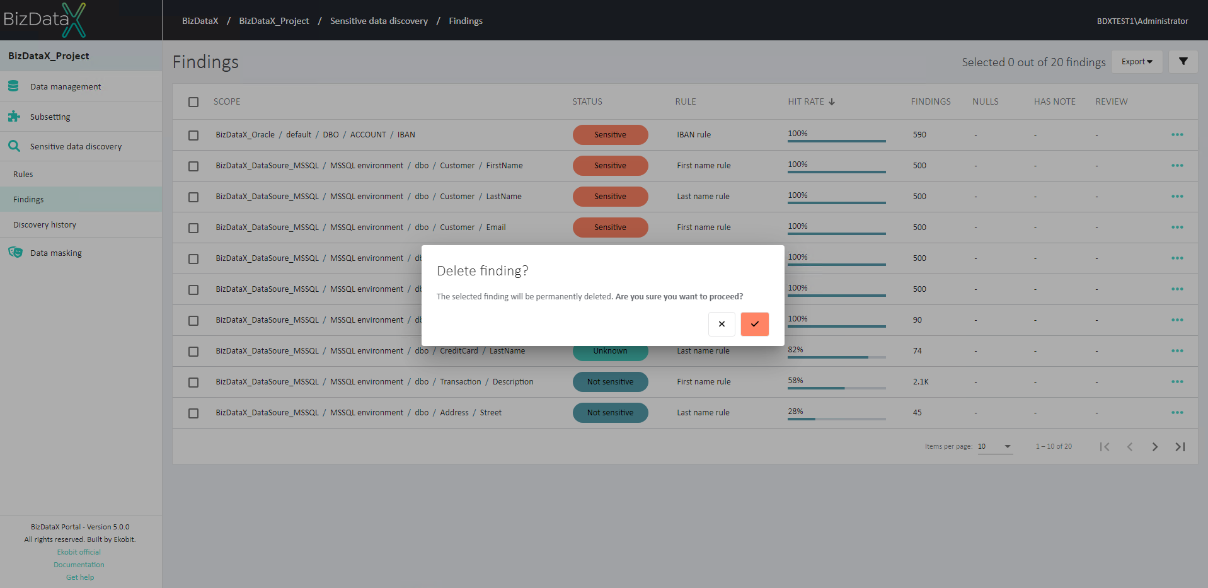Check the checkbox of the 90 findings row
This screenshot has height=588, width=1208.
point(193,321)
